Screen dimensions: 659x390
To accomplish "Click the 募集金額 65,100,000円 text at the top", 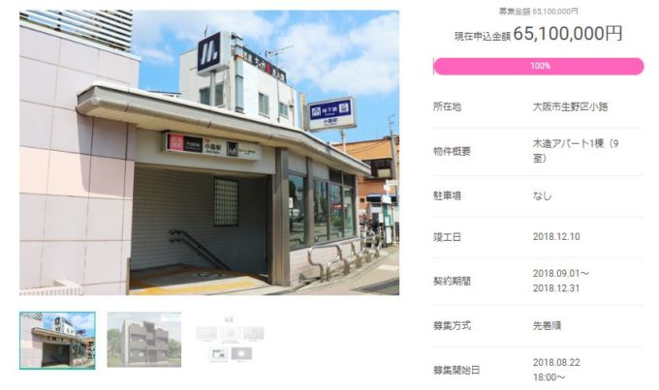I will coord(539,12).
